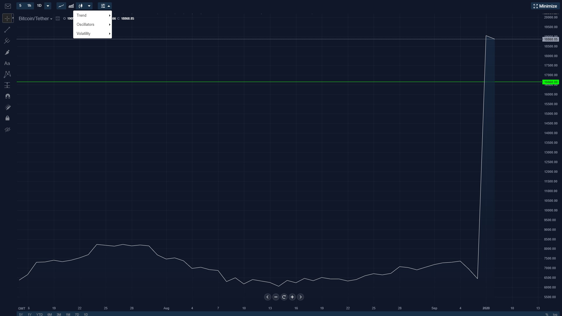Select the pattern drawing tool
The width and height of the screenshot is (562, 316).
(7, 74)
